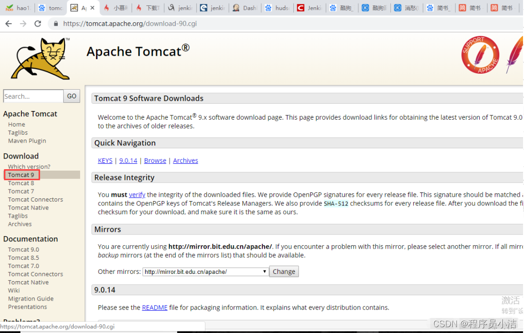Screen dimensions: 524x333
Task: Open Archives in the sidebar
Action: (20, 224)
